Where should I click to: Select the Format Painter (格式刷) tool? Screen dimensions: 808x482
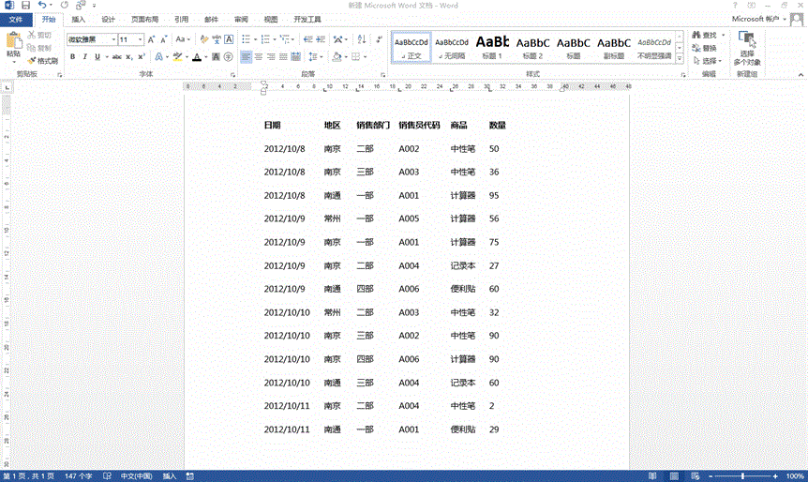[x=42, y=60]
